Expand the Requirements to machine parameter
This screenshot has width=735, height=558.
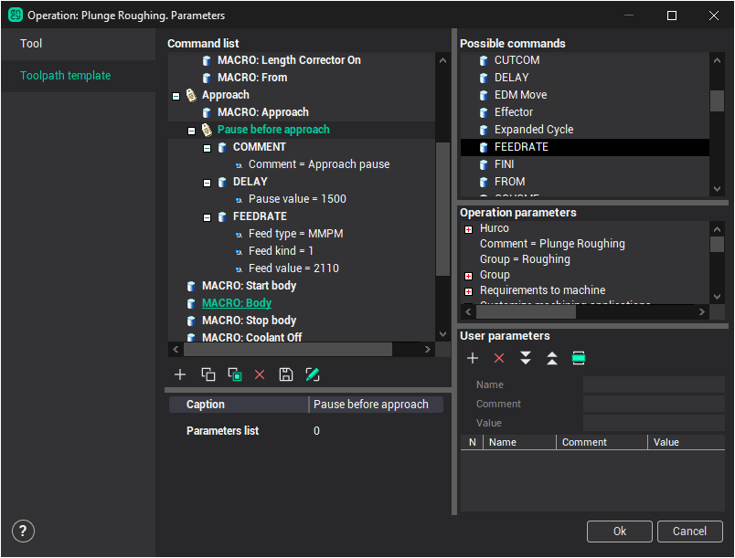pos(469,290)
